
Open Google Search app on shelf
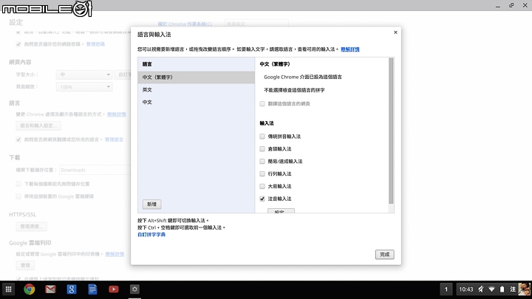click(72, 289)
